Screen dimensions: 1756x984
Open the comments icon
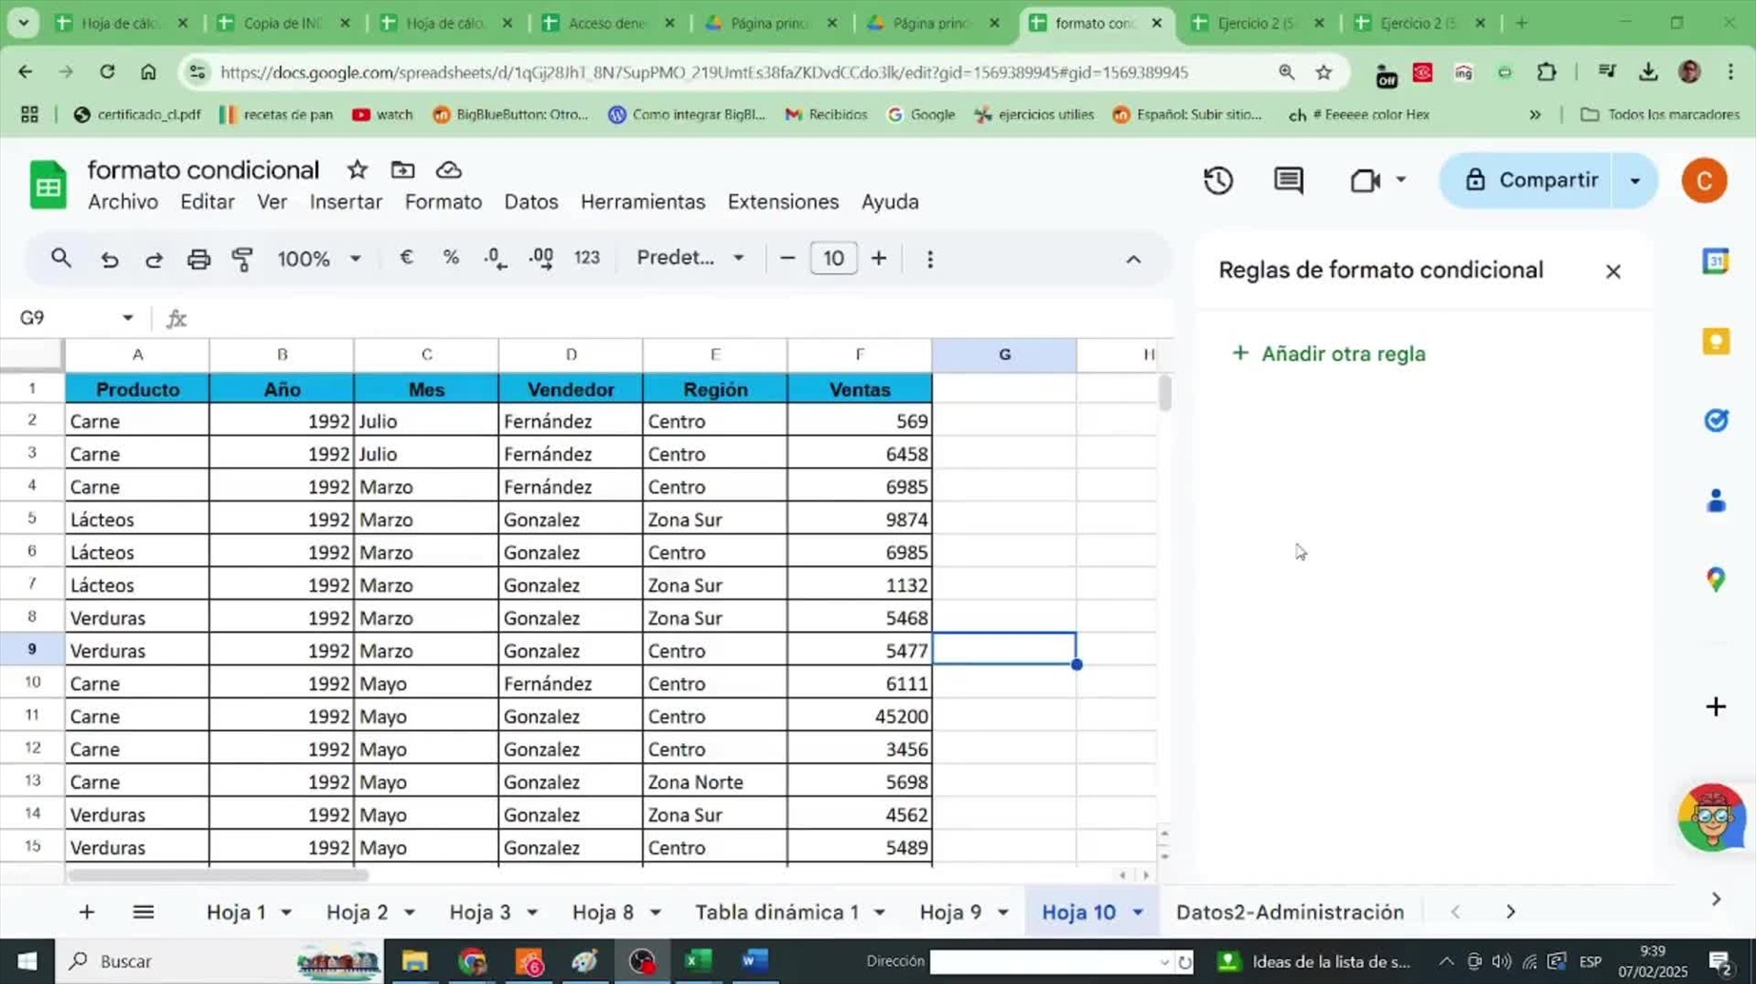1288,180
